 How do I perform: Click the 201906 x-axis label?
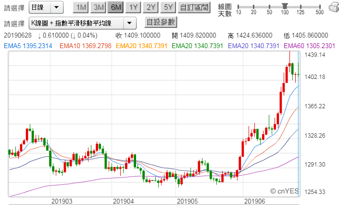point(255,201)
